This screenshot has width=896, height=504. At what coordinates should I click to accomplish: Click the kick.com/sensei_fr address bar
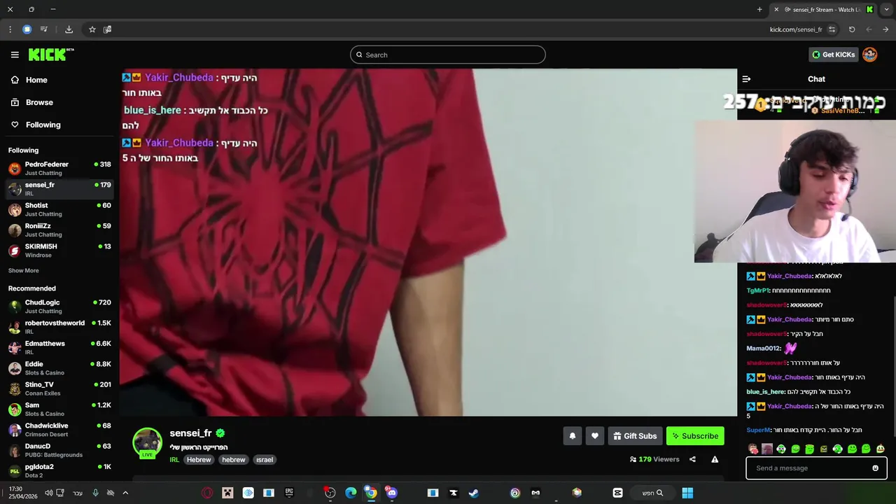pos(796,29)
